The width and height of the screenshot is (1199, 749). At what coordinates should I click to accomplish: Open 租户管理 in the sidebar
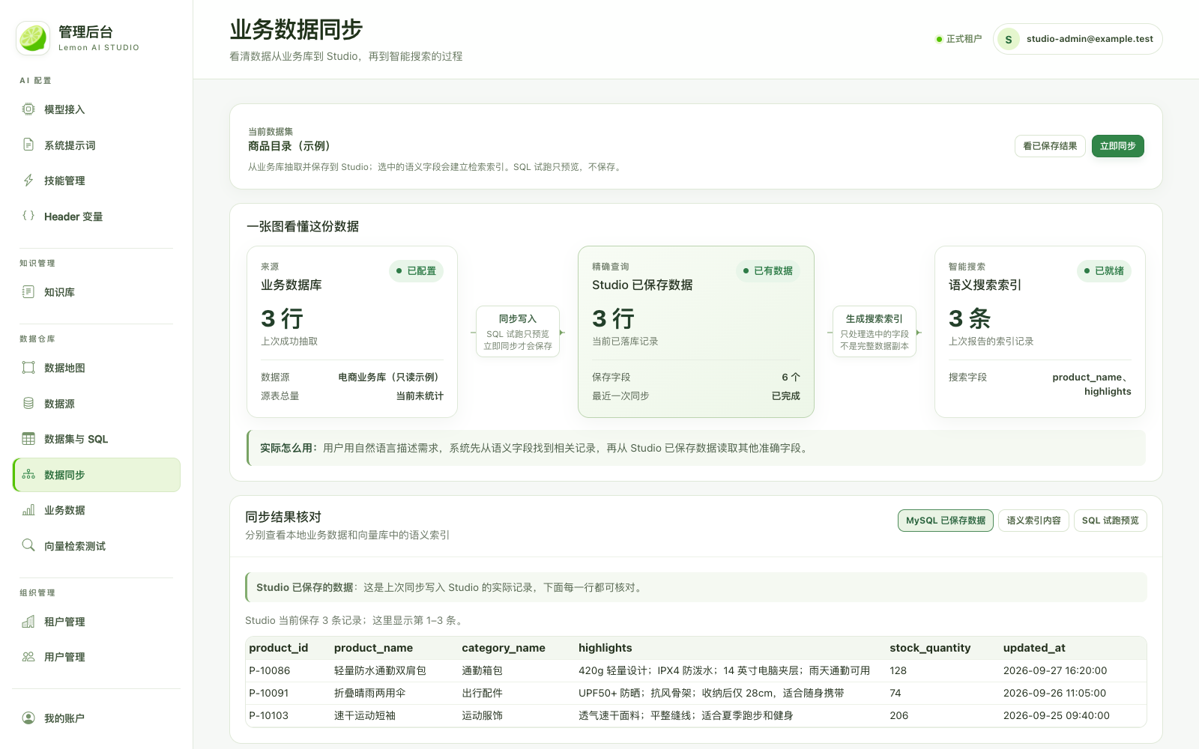click(97, 622)
